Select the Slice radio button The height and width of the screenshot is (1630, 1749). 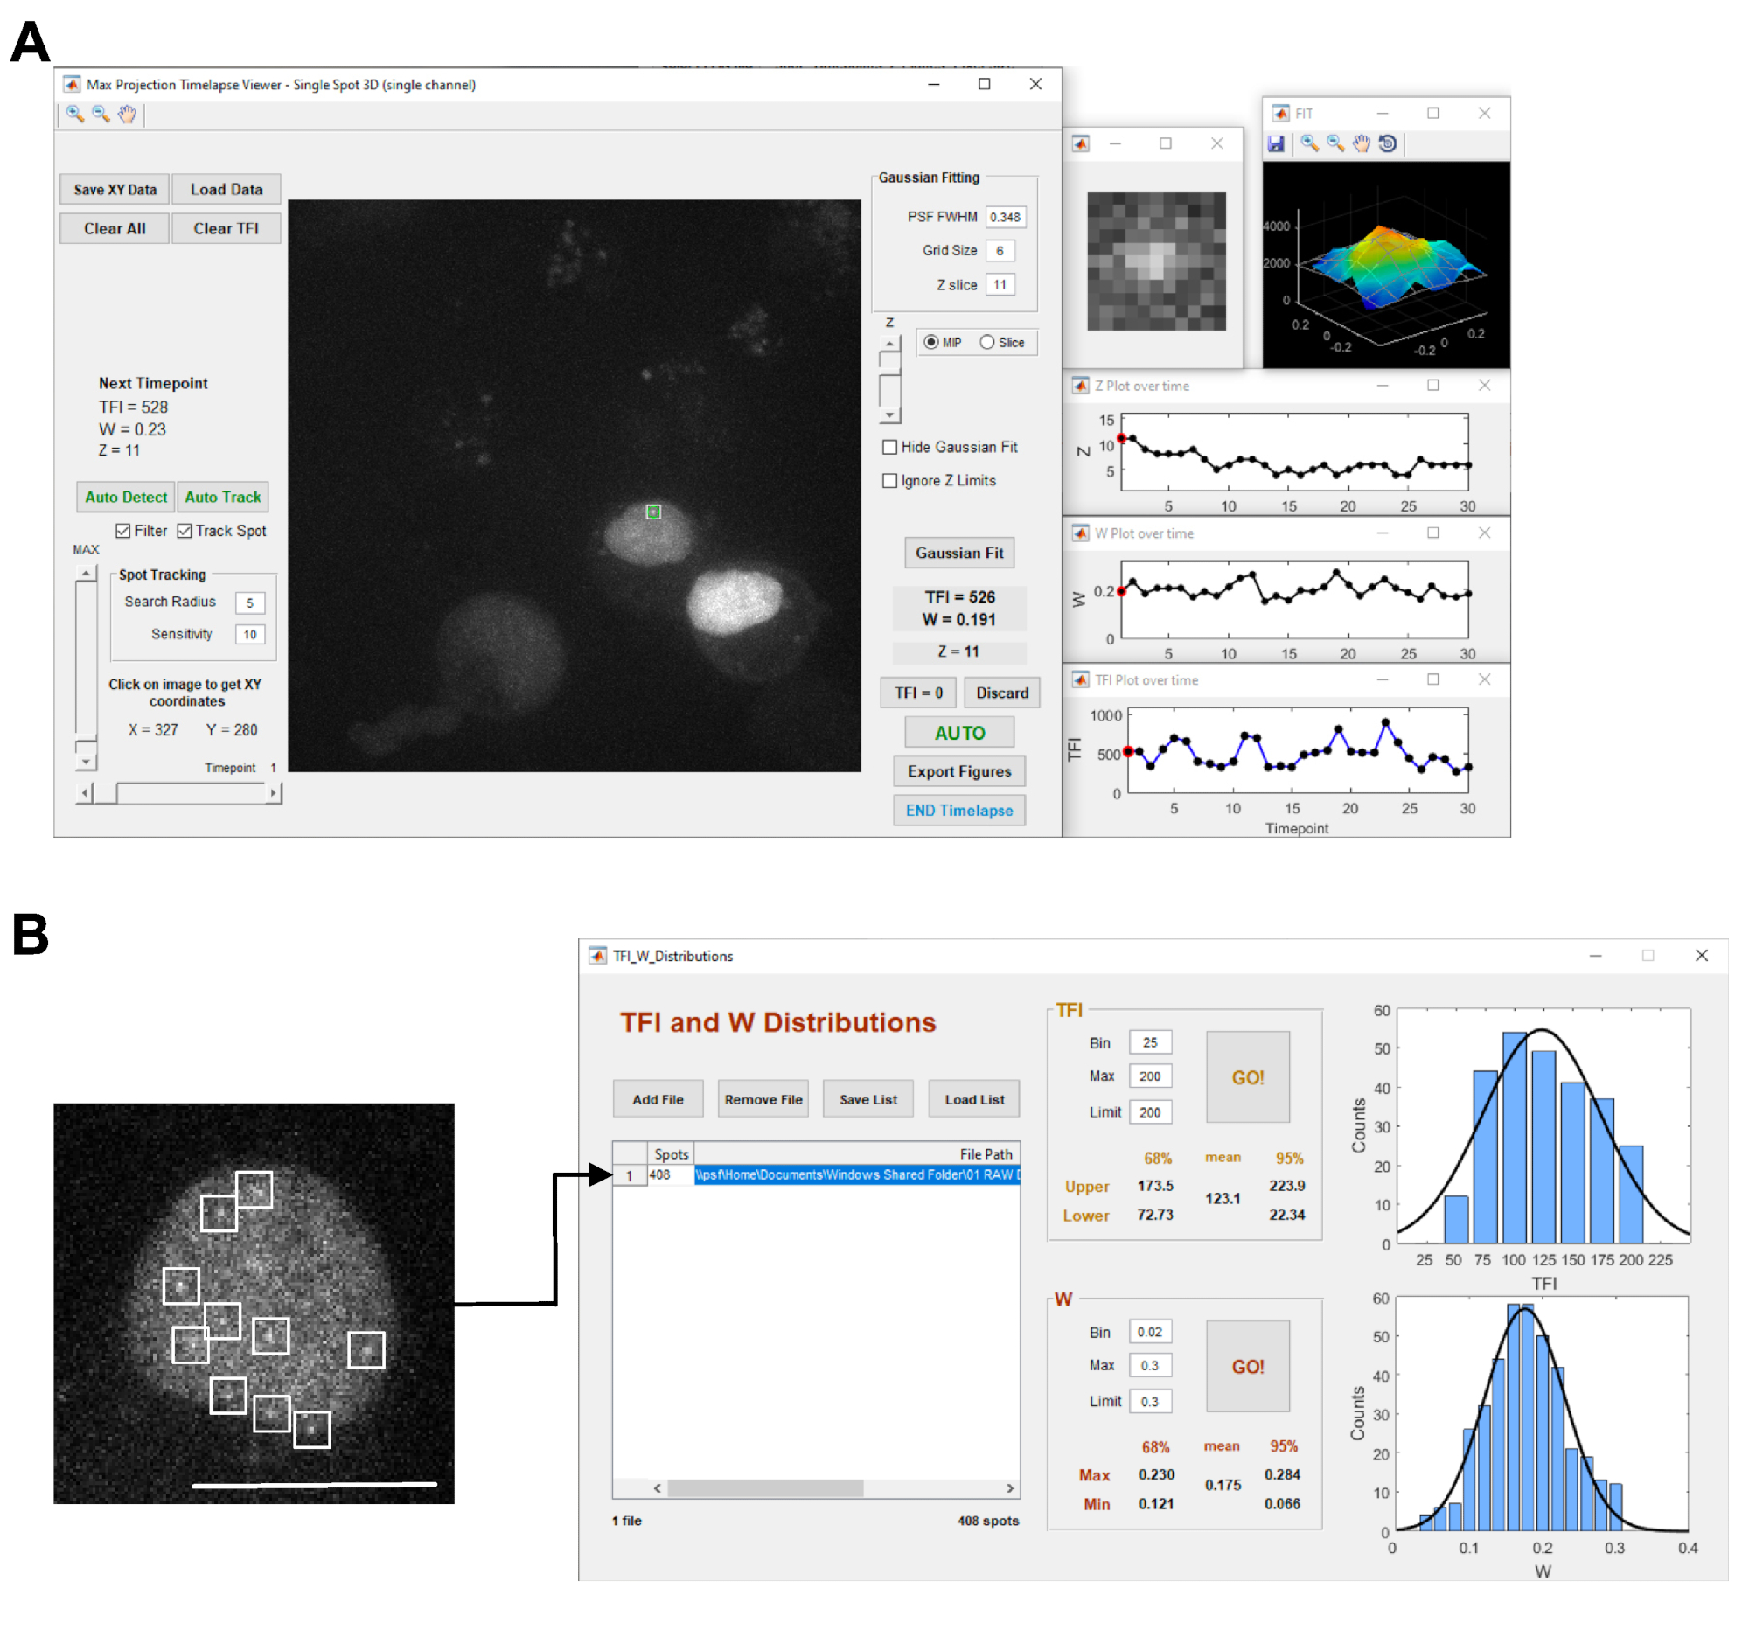tap(987, 342)
